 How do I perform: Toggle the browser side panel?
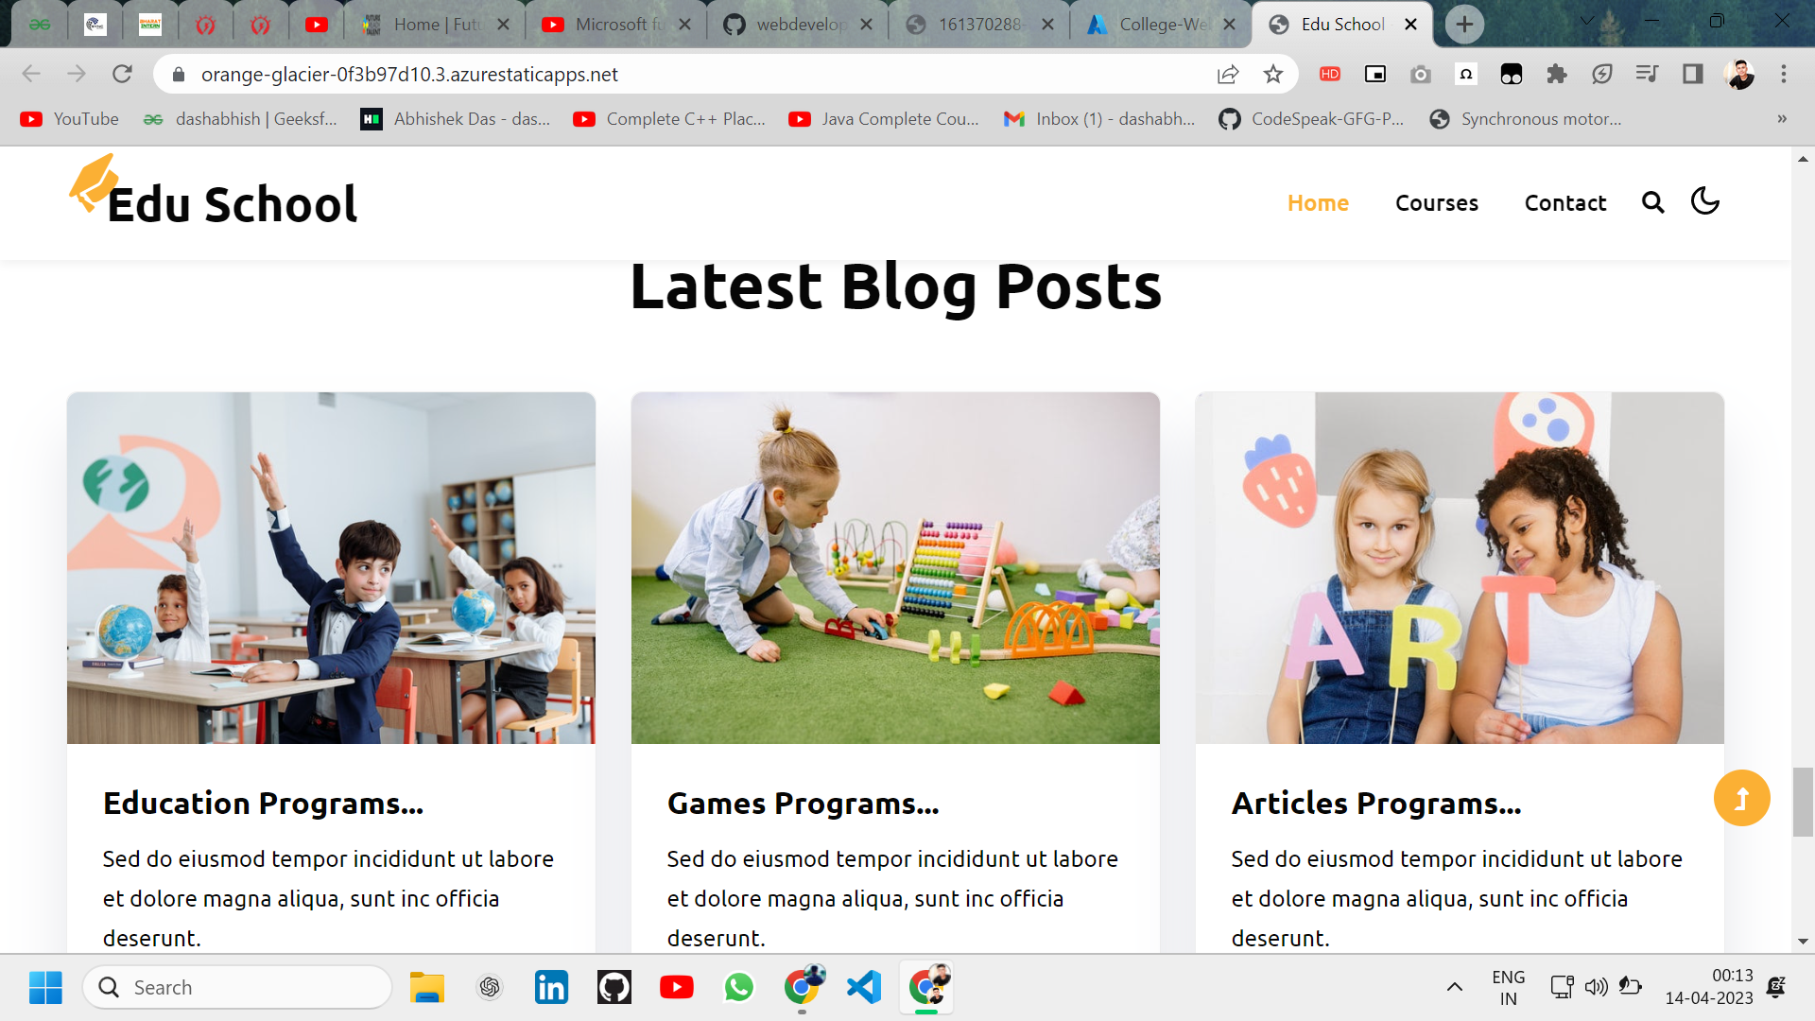(x=1692, y=74)
